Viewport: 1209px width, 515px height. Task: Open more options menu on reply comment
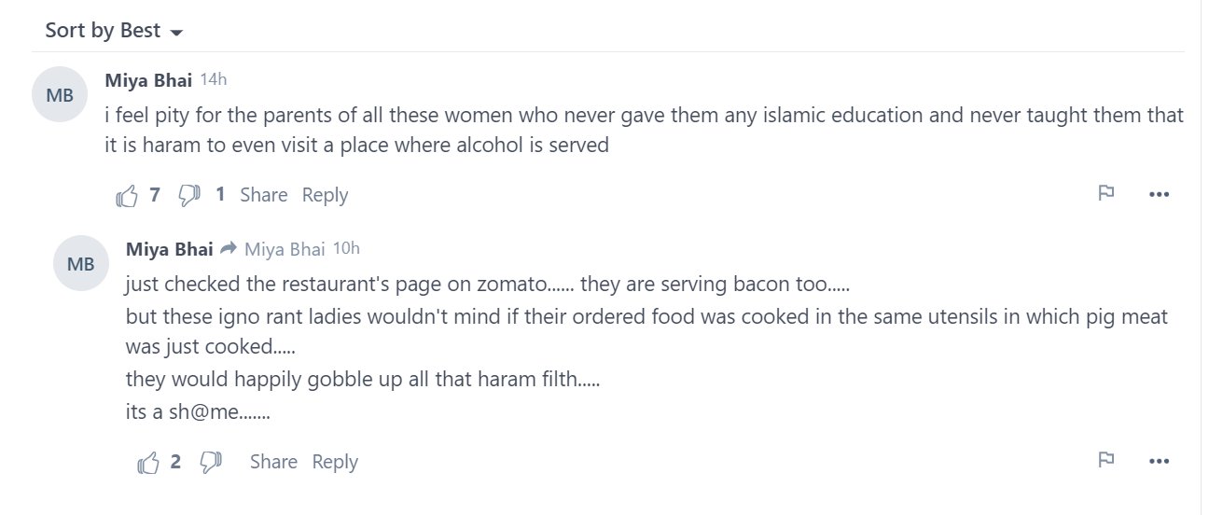(x=1159, y=461)
